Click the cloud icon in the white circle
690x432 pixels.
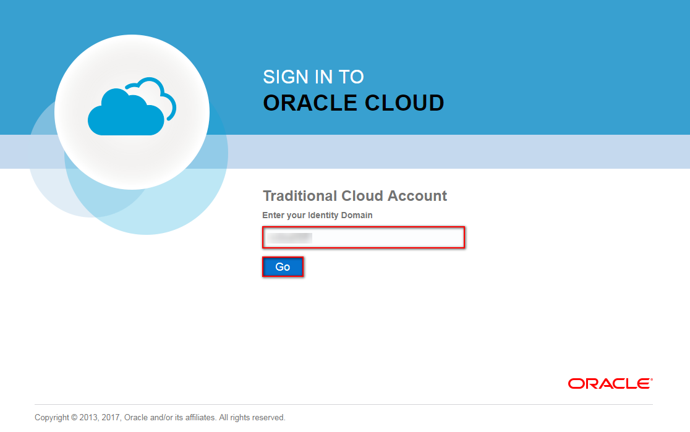[x=132, y=106]
